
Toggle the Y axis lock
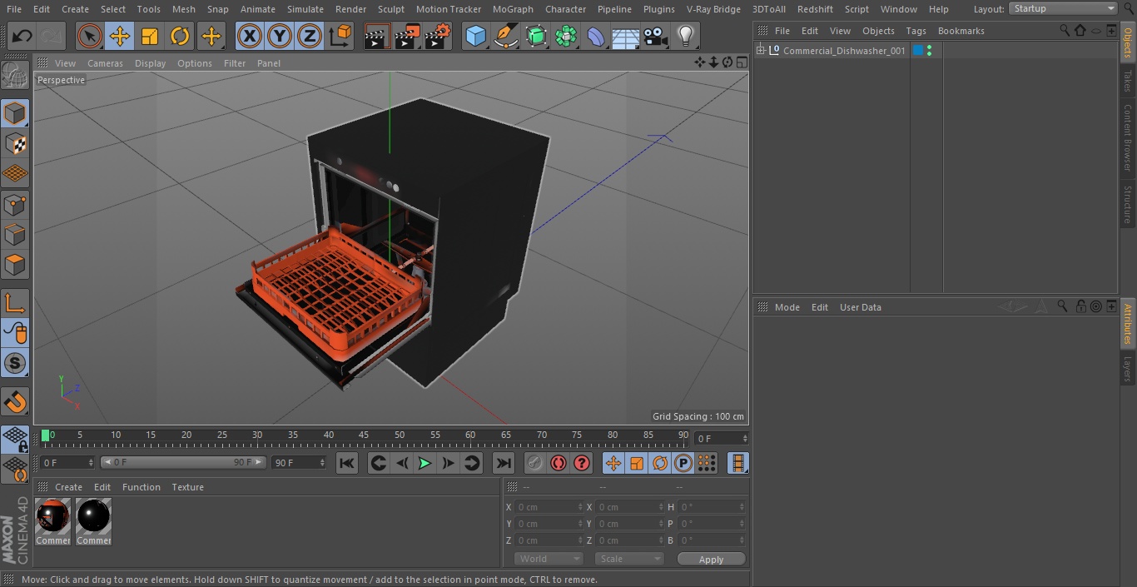(280, 36)
